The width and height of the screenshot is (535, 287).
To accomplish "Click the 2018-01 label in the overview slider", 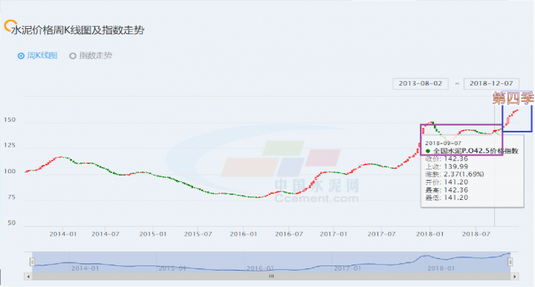I will pos(441,268).
